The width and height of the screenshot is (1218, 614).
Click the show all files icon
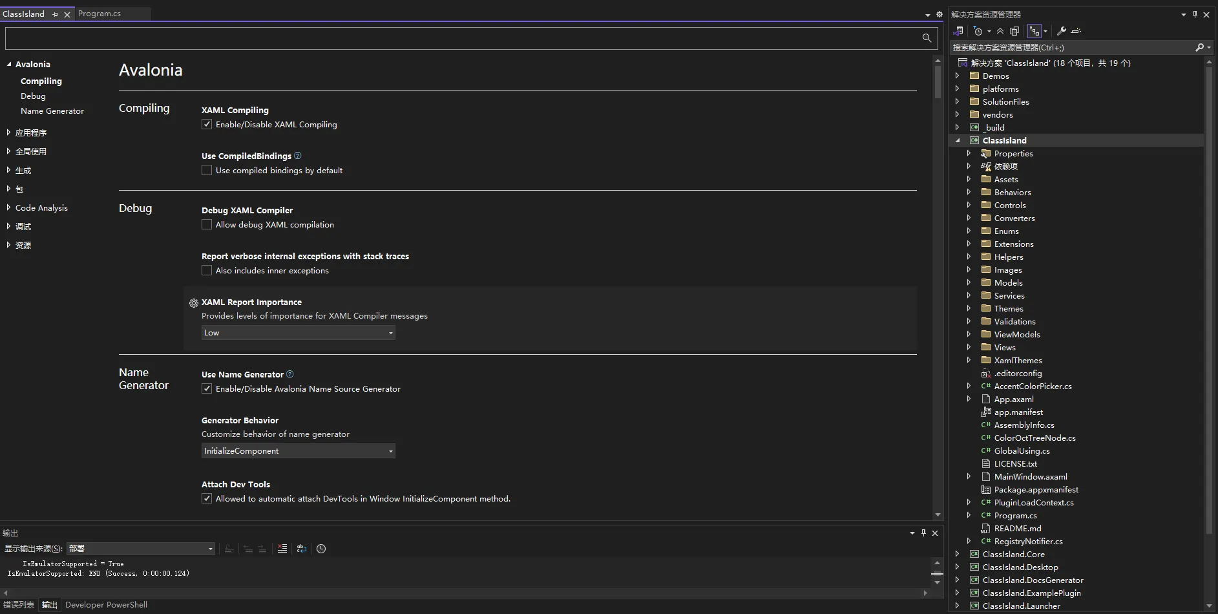(x=1014, y=31)
